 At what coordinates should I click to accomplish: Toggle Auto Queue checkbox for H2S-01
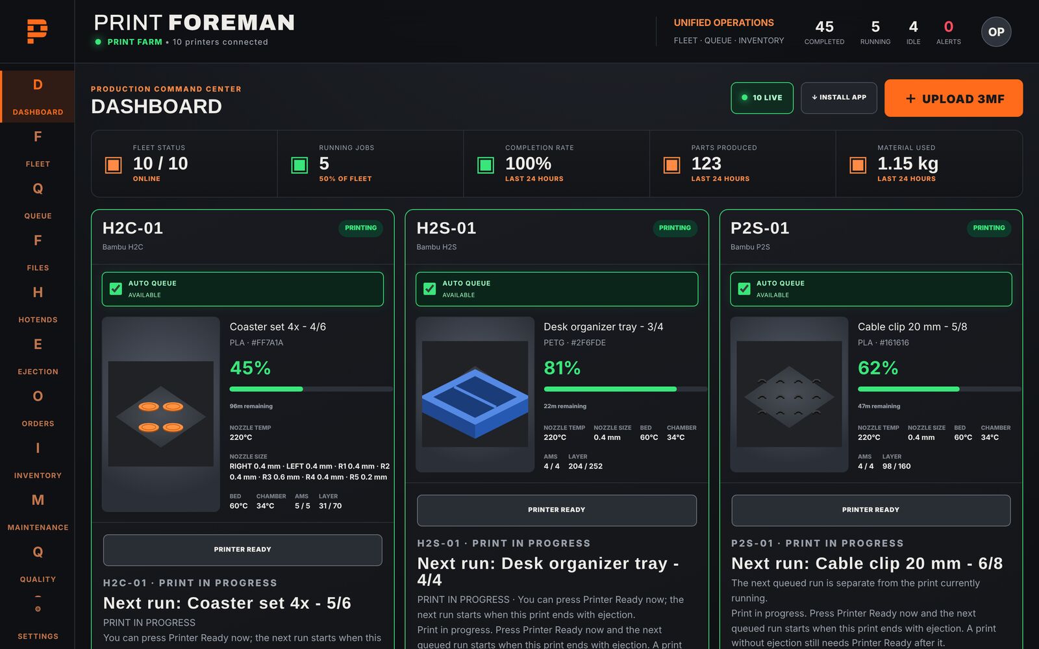coord(430,289)
